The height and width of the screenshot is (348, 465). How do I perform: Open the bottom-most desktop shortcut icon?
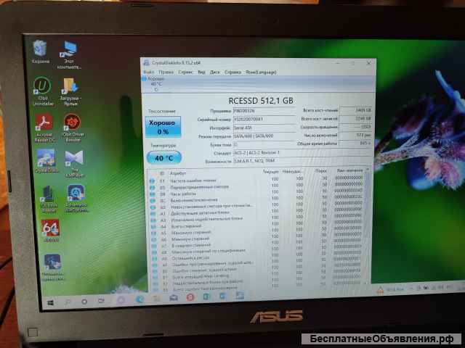pos(52,267)
